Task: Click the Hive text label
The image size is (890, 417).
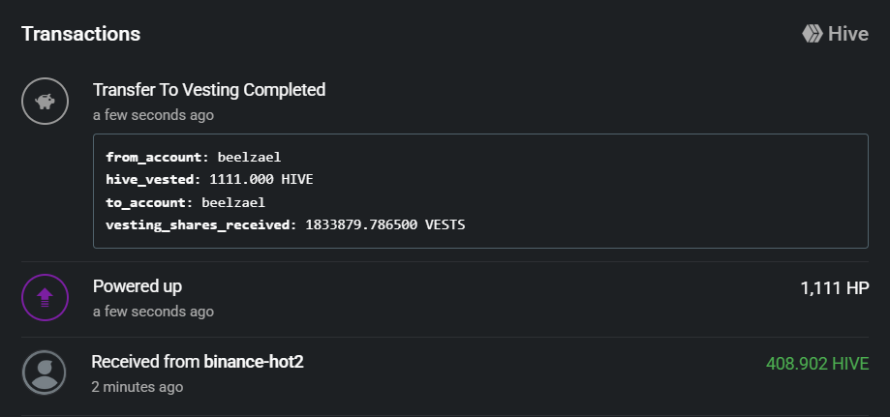Action: tap(848, 34)
